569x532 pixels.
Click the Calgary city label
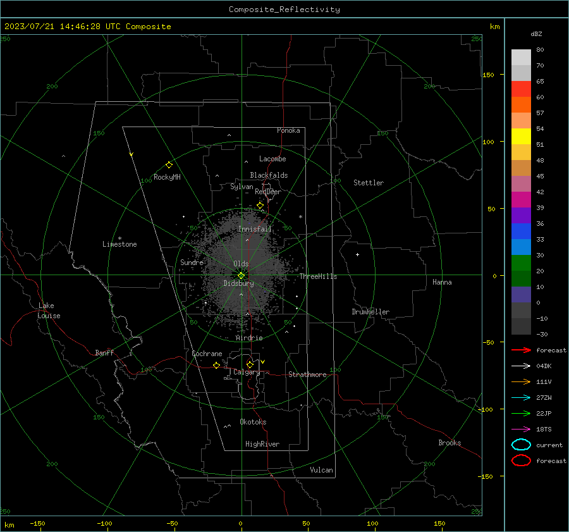click(x=247, y=372)
